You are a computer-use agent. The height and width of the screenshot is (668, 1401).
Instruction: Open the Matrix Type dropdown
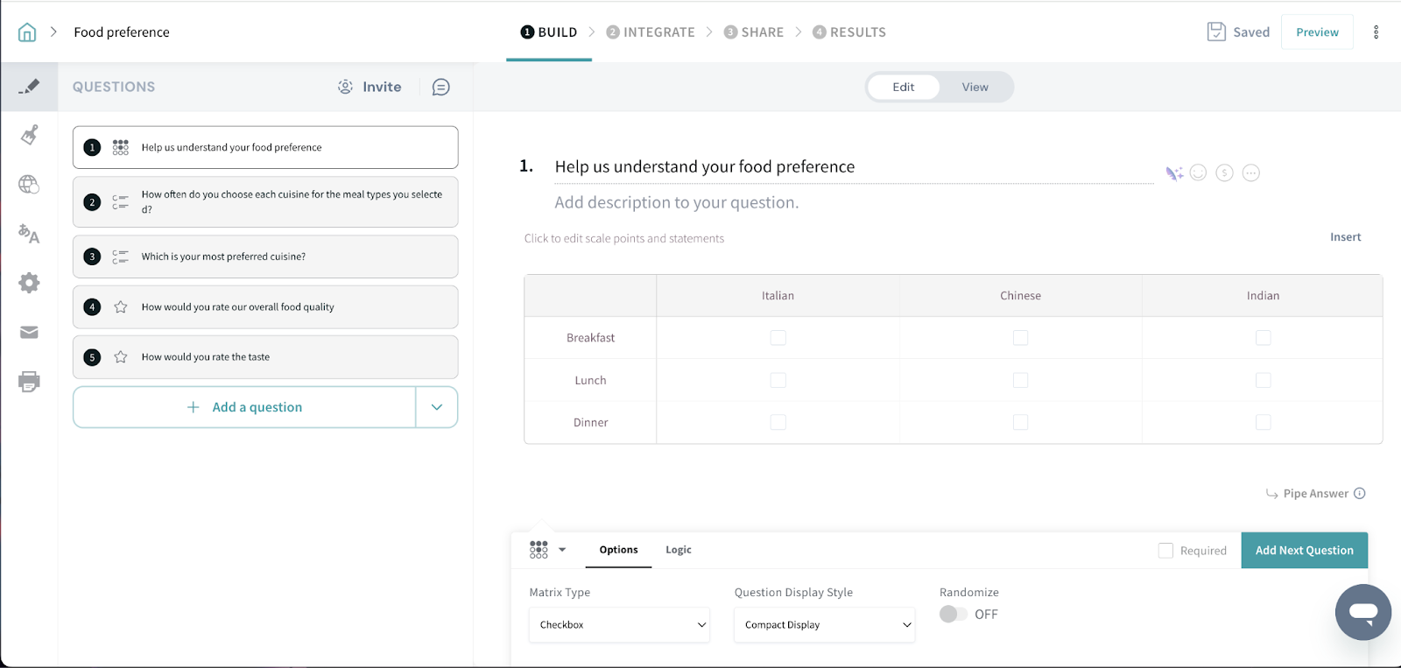tap(619, 625)
